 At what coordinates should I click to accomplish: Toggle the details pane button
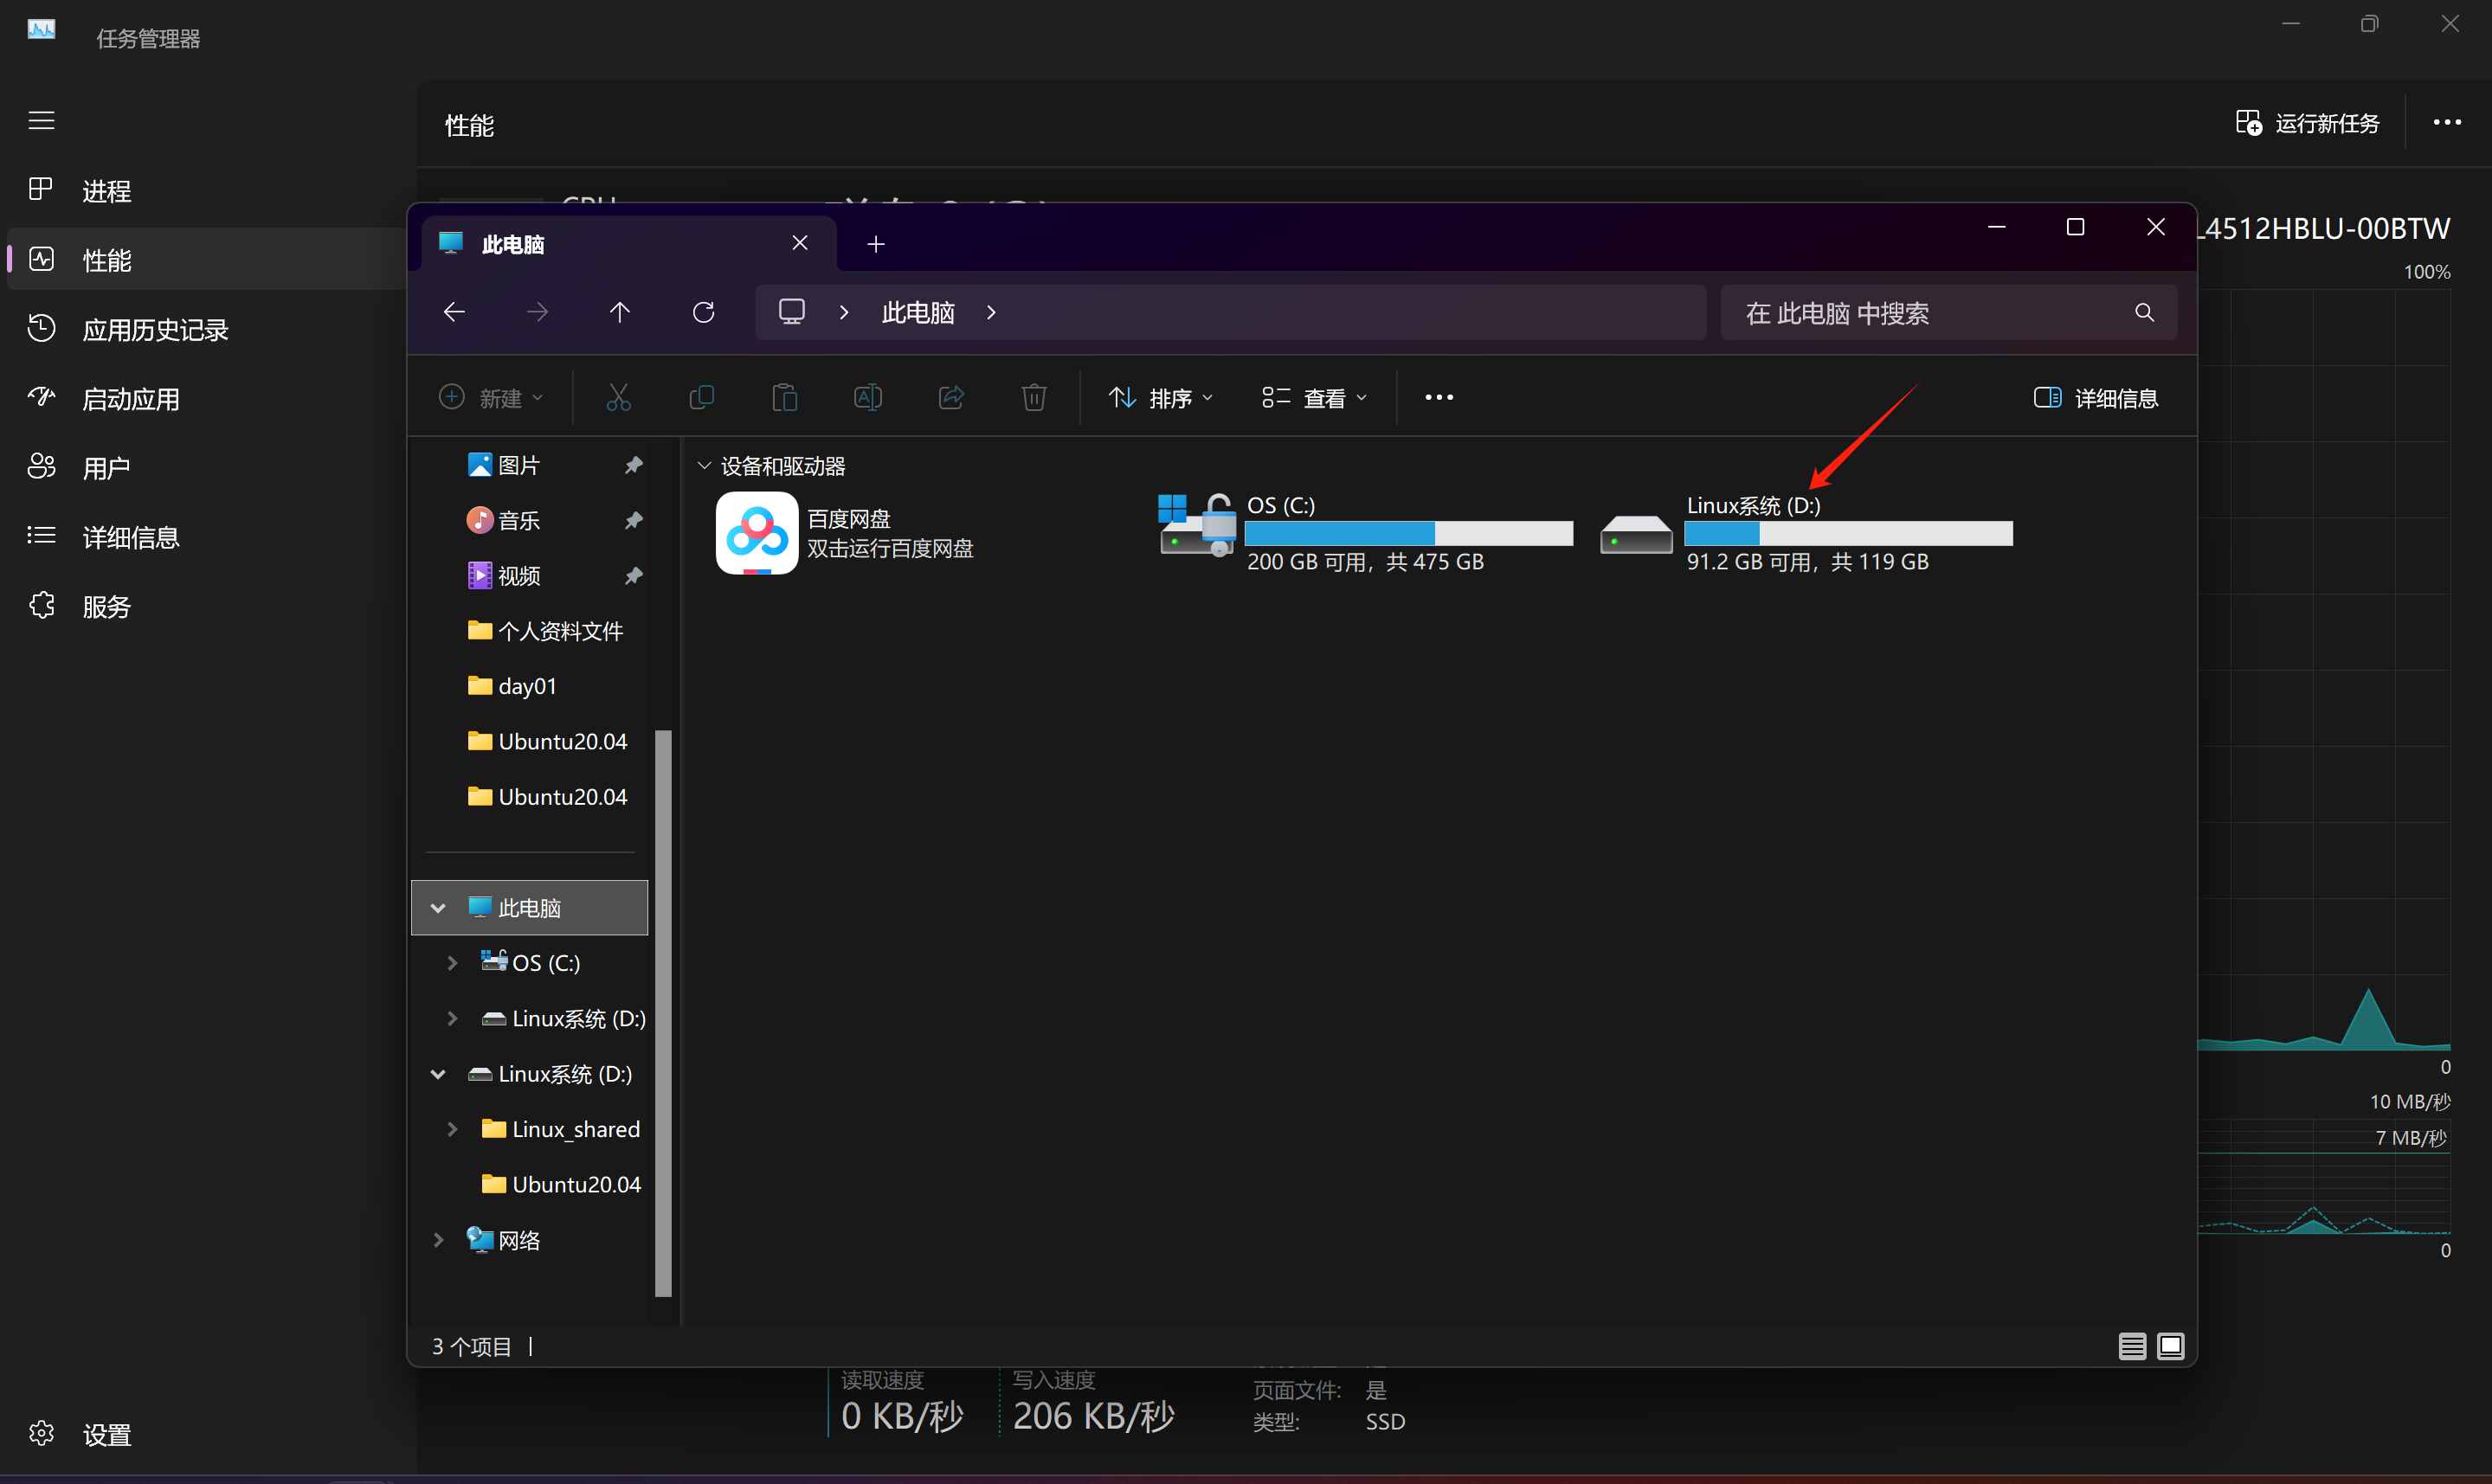[x=2095, y=398]
